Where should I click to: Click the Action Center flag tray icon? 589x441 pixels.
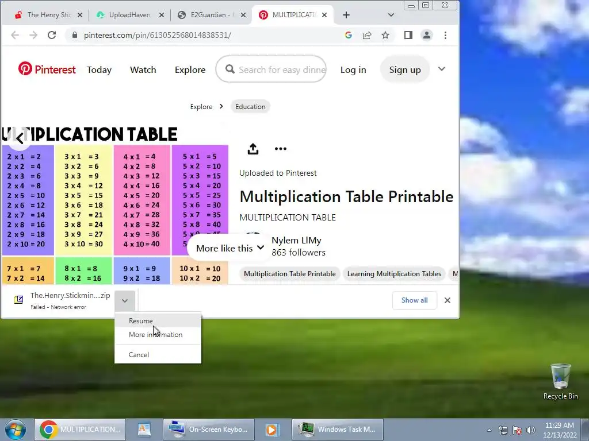pyautogui.click(x=517, y=430)
